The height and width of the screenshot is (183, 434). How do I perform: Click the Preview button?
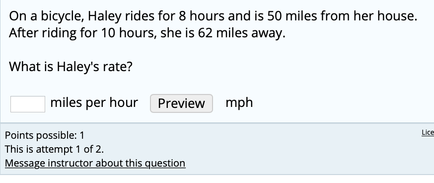(x=181, y=103)
